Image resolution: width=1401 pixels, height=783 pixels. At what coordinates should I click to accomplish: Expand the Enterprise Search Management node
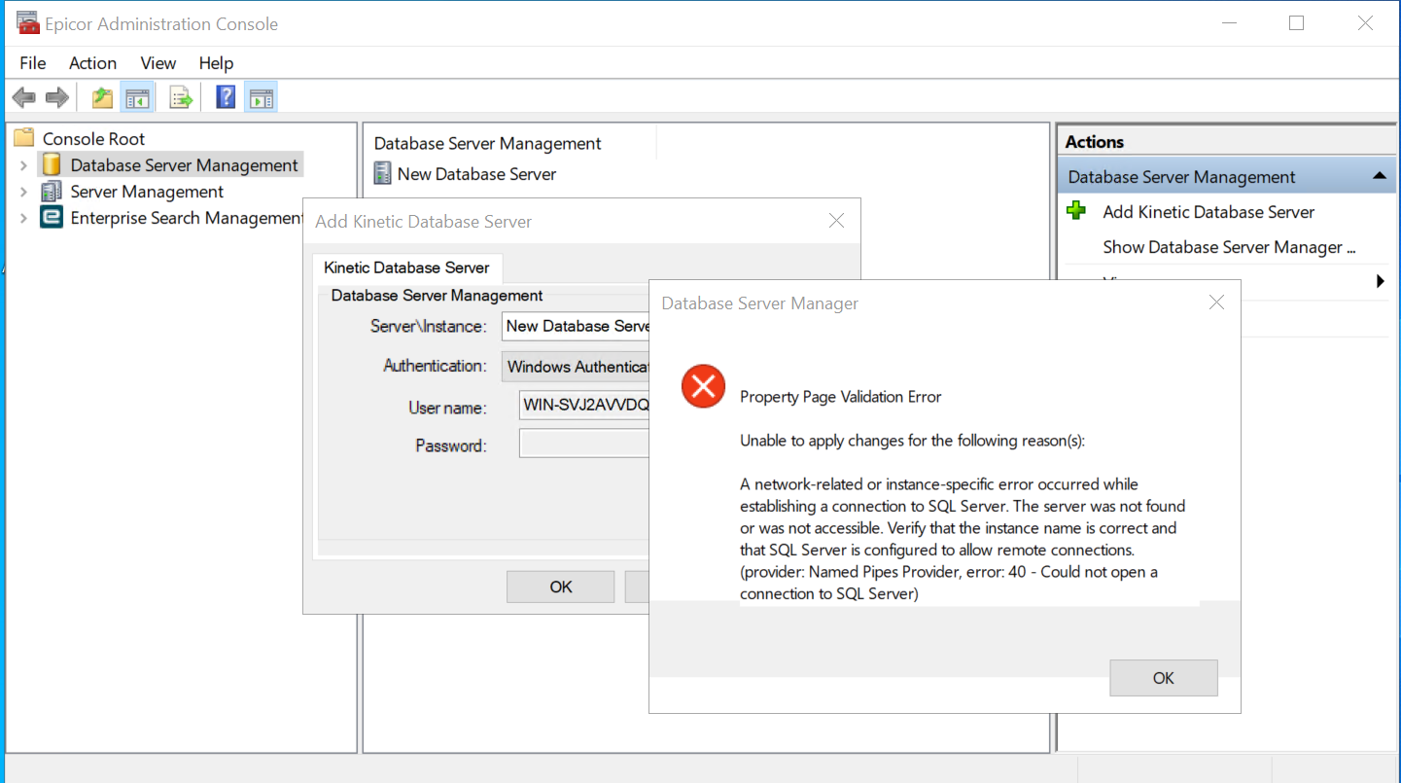coord(23,218)
